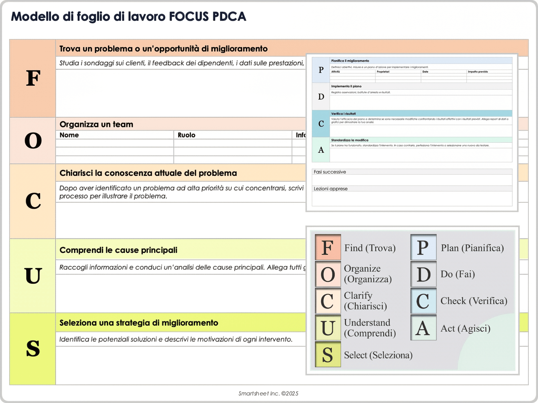Screen dimensions: 538x403
Task: Click 'Implementa il piano' in the preview
Action: click(346, 86)
